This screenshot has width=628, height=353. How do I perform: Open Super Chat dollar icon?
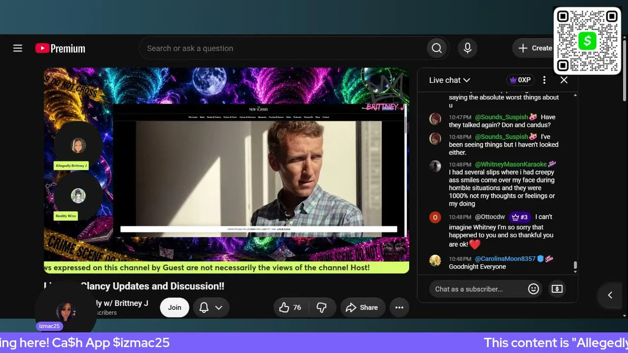pos(557,289)
